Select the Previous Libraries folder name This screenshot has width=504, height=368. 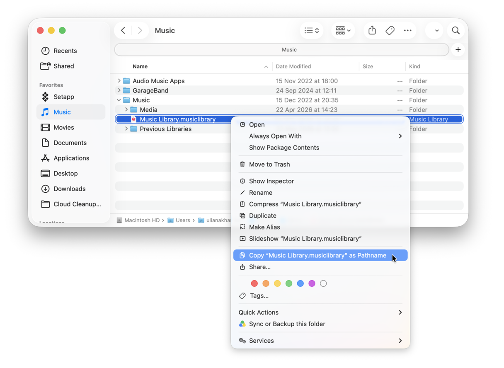(x=165, y=129)
